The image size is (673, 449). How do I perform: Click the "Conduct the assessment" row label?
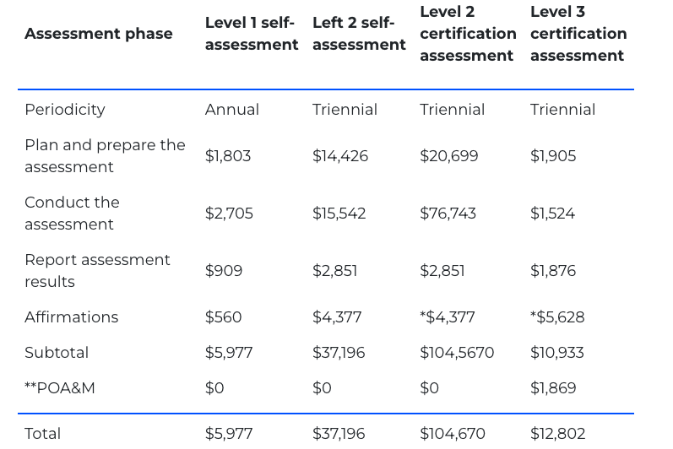coord(72,214)
